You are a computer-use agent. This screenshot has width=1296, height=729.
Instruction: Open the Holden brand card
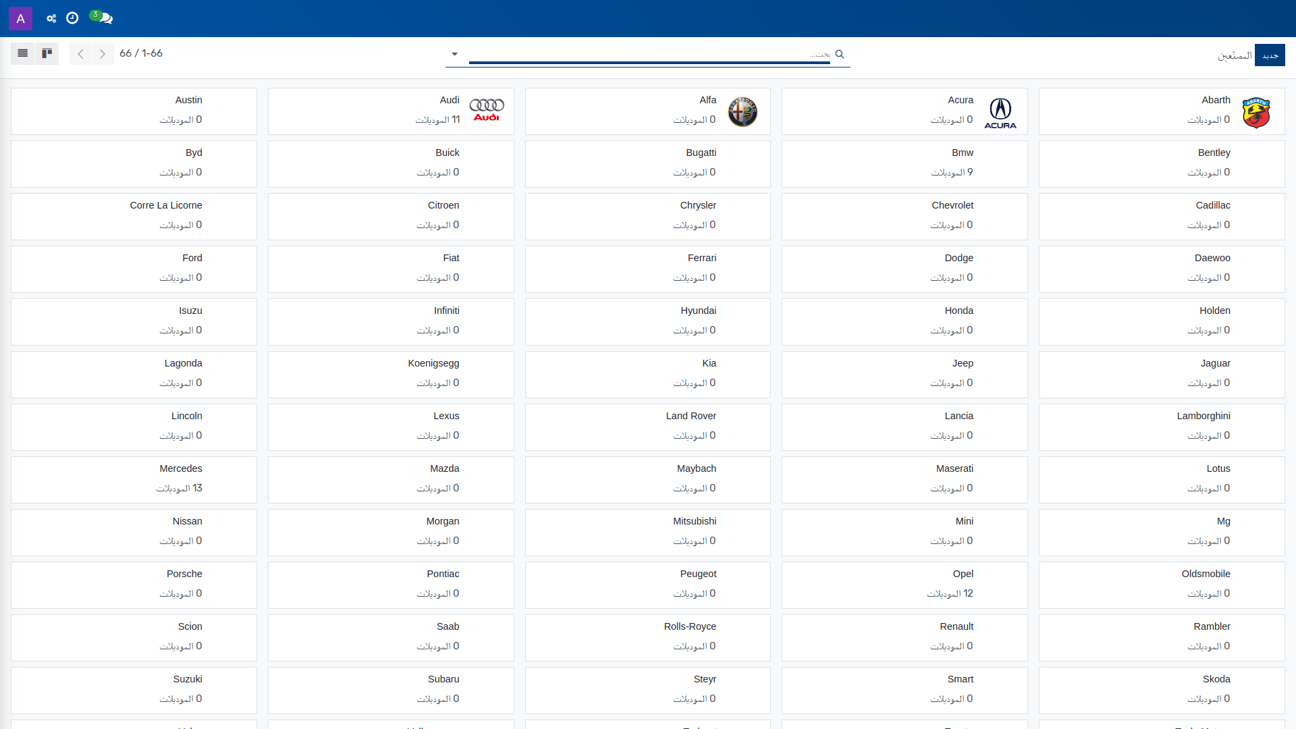pyautogui.click(x=1162, y=322)
